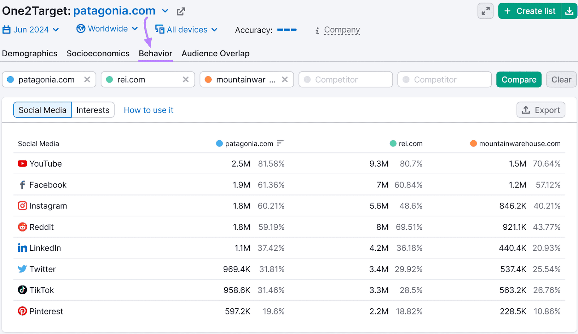Open the Worldwide location dropdown
The height and width of the screenshot is (334, 578).
click(x=107, y=29)
